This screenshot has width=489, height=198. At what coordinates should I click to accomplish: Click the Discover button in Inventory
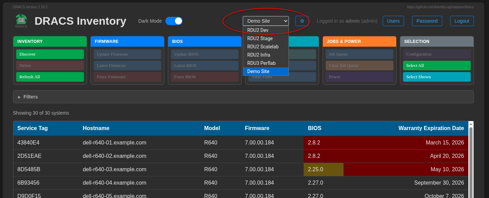tap(50, 54)
